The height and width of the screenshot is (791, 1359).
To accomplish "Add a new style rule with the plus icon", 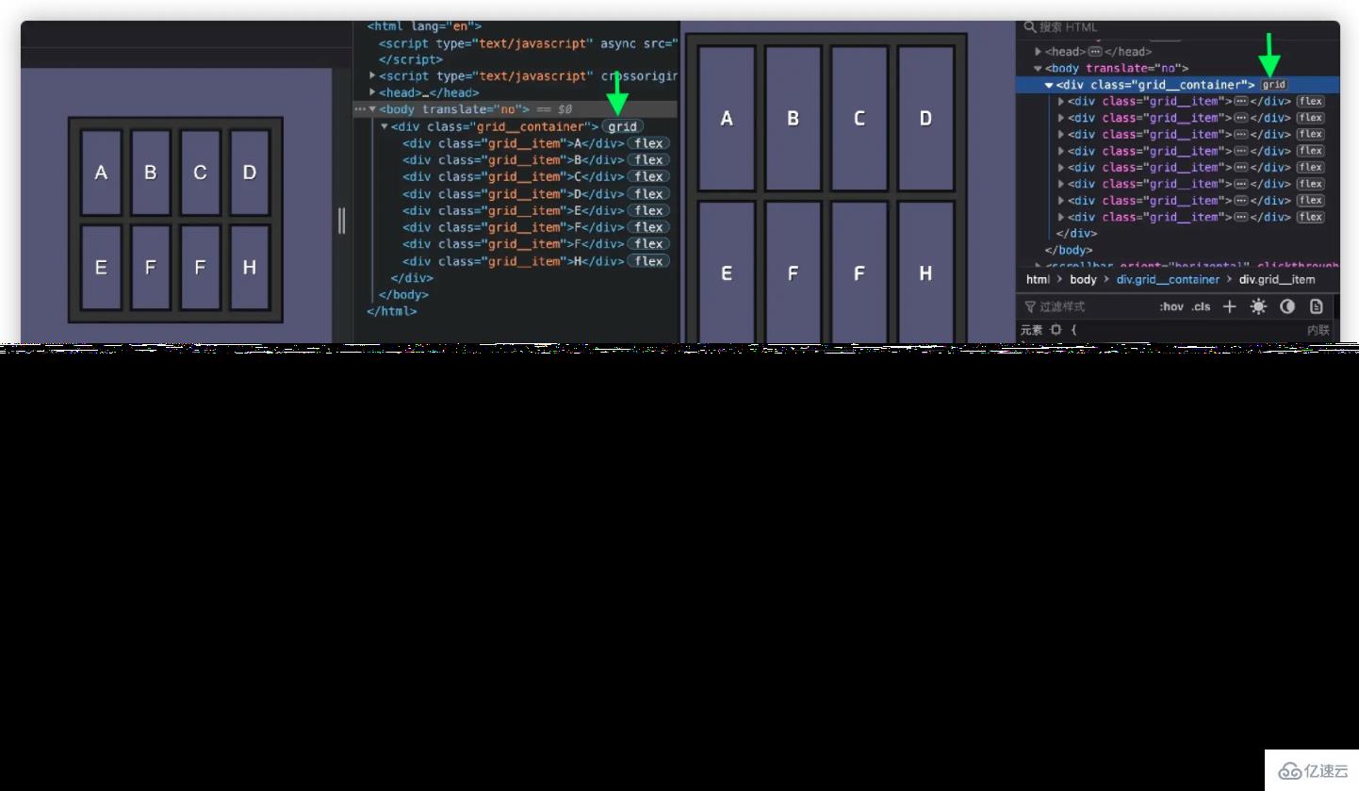I will pyautogui.click(x=1229, y=306).
